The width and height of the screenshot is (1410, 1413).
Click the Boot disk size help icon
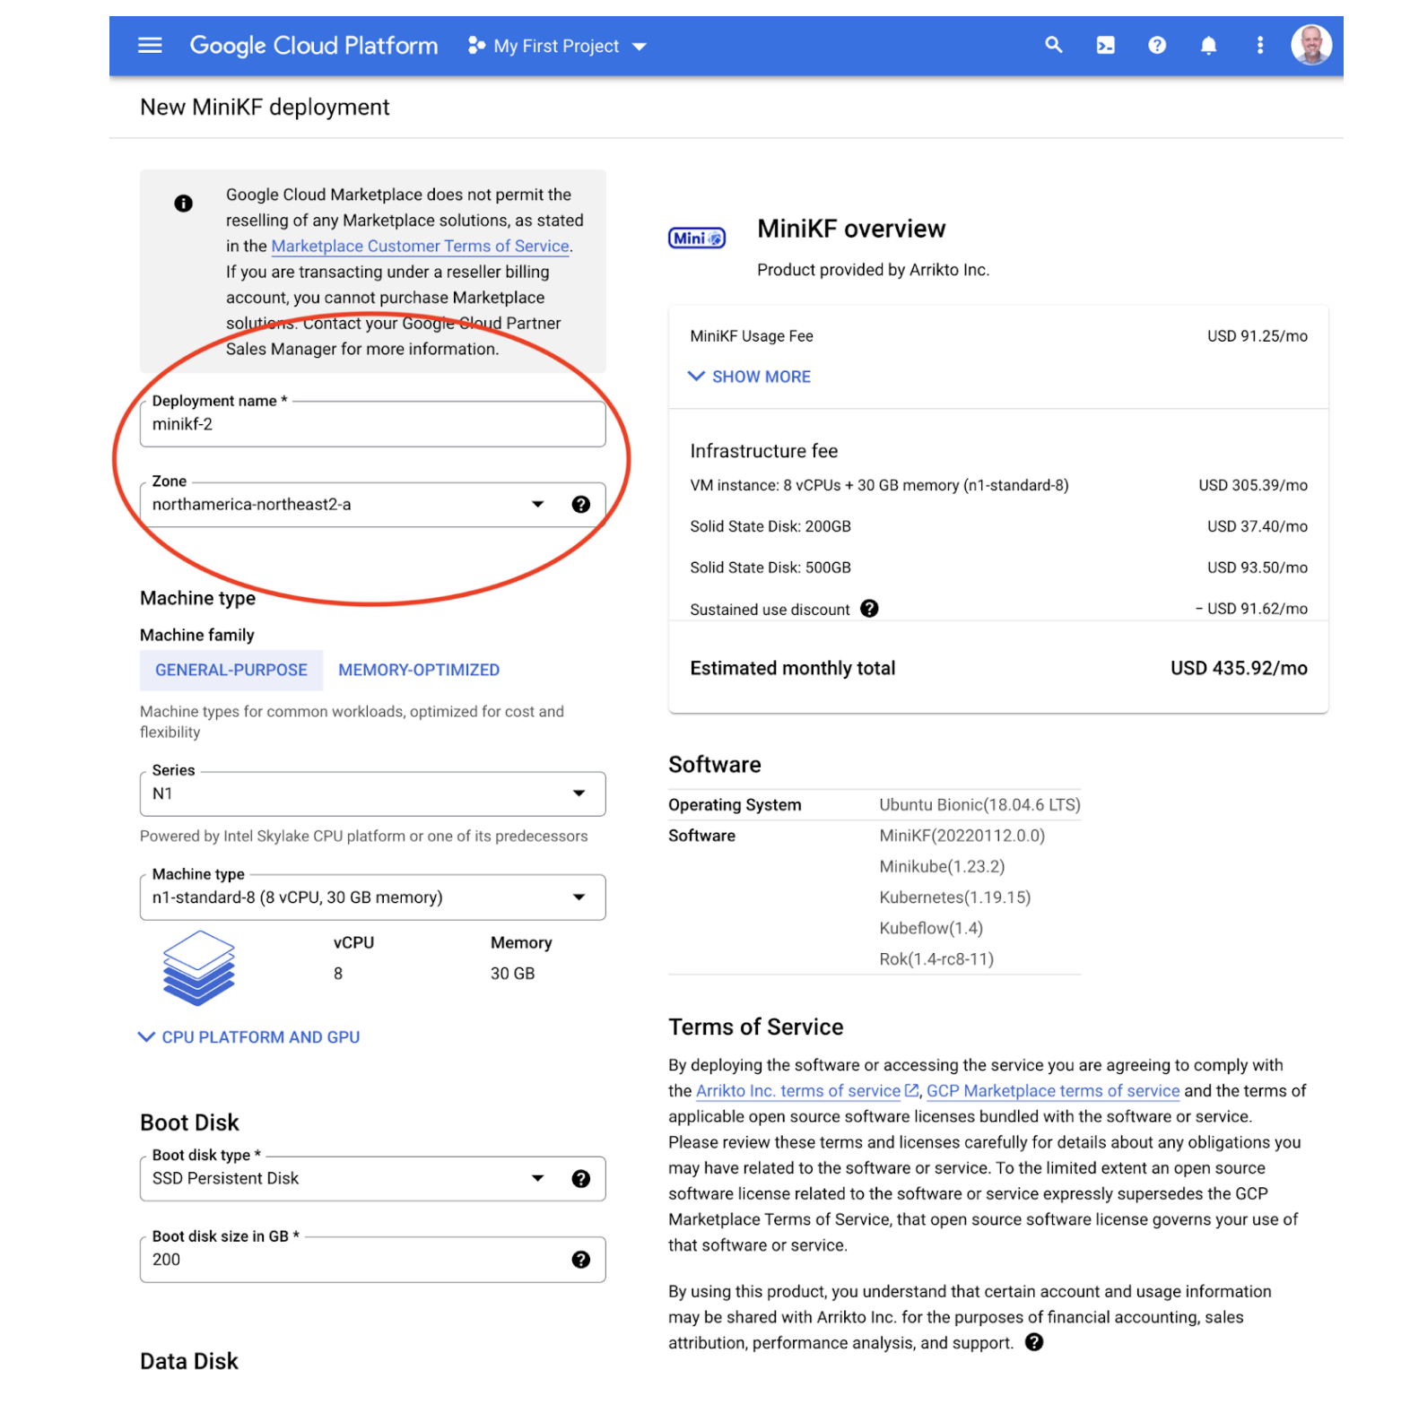[x=581, y=1260]
